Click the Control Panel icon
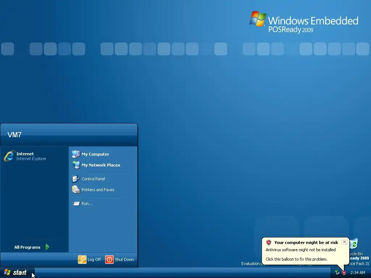The height and width of the screenshot is (278, 371). [x=76, y=179]
